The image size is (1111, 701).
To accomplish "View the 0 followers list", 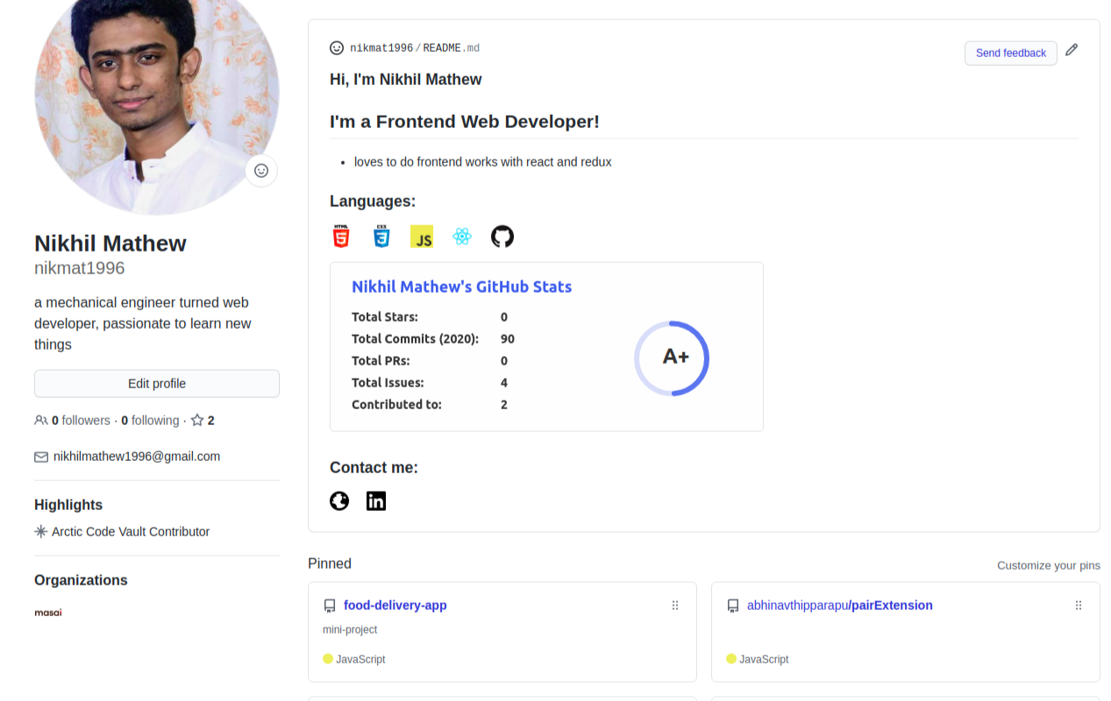I will coord(80,421).
